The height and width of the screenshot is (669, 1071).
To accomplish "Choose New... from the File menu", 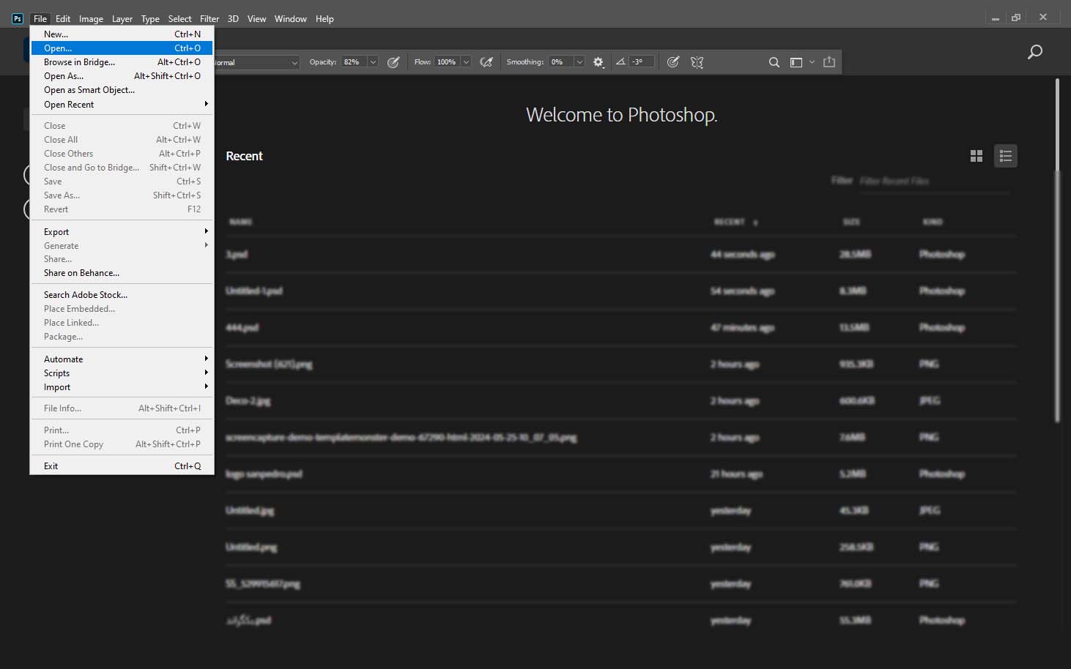I will click(x=122, y=34).
